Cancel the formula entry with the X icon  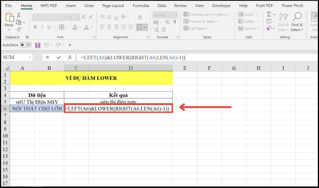tap(48, 57)
